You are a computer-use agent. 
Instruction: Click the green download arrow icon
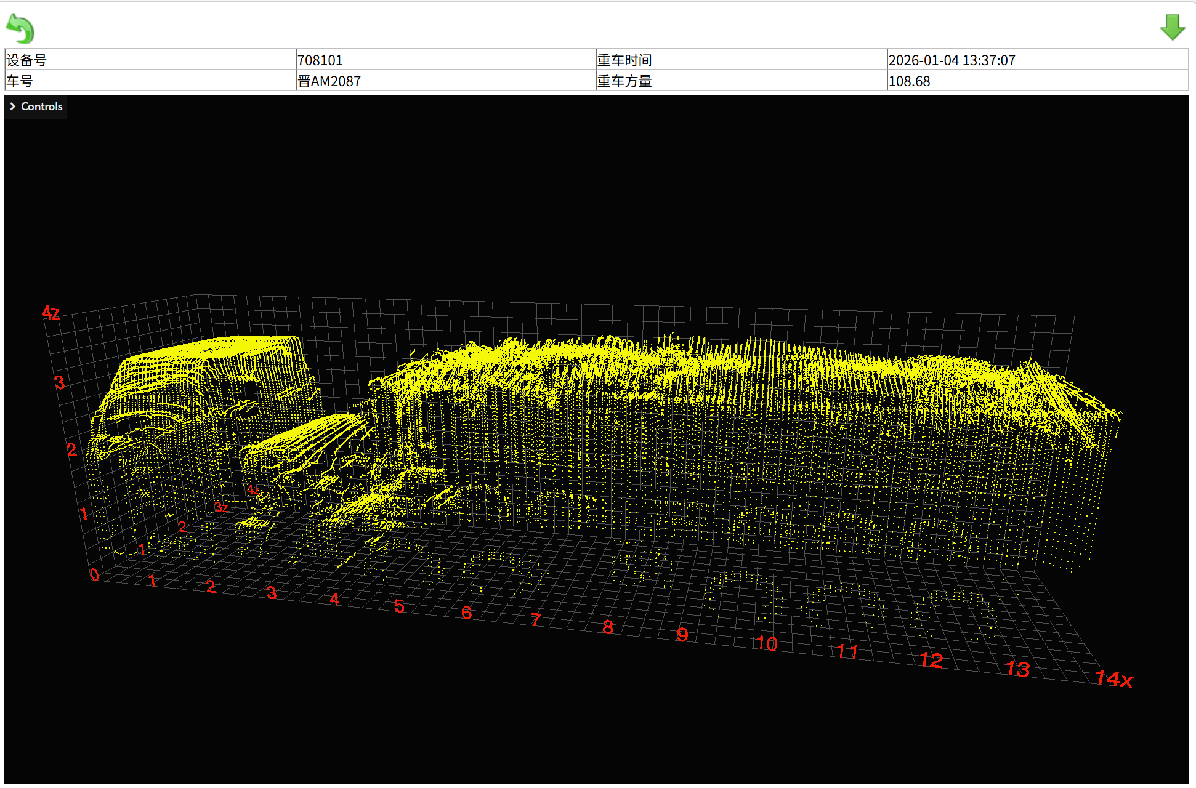(x=1172, y=28)
